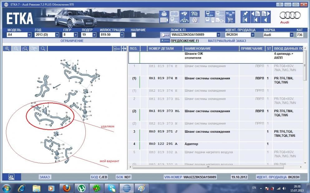Click the plain magnifier icon

43,48
